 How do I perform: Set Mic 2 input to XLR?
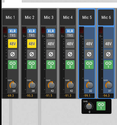(x=32, y=31)
